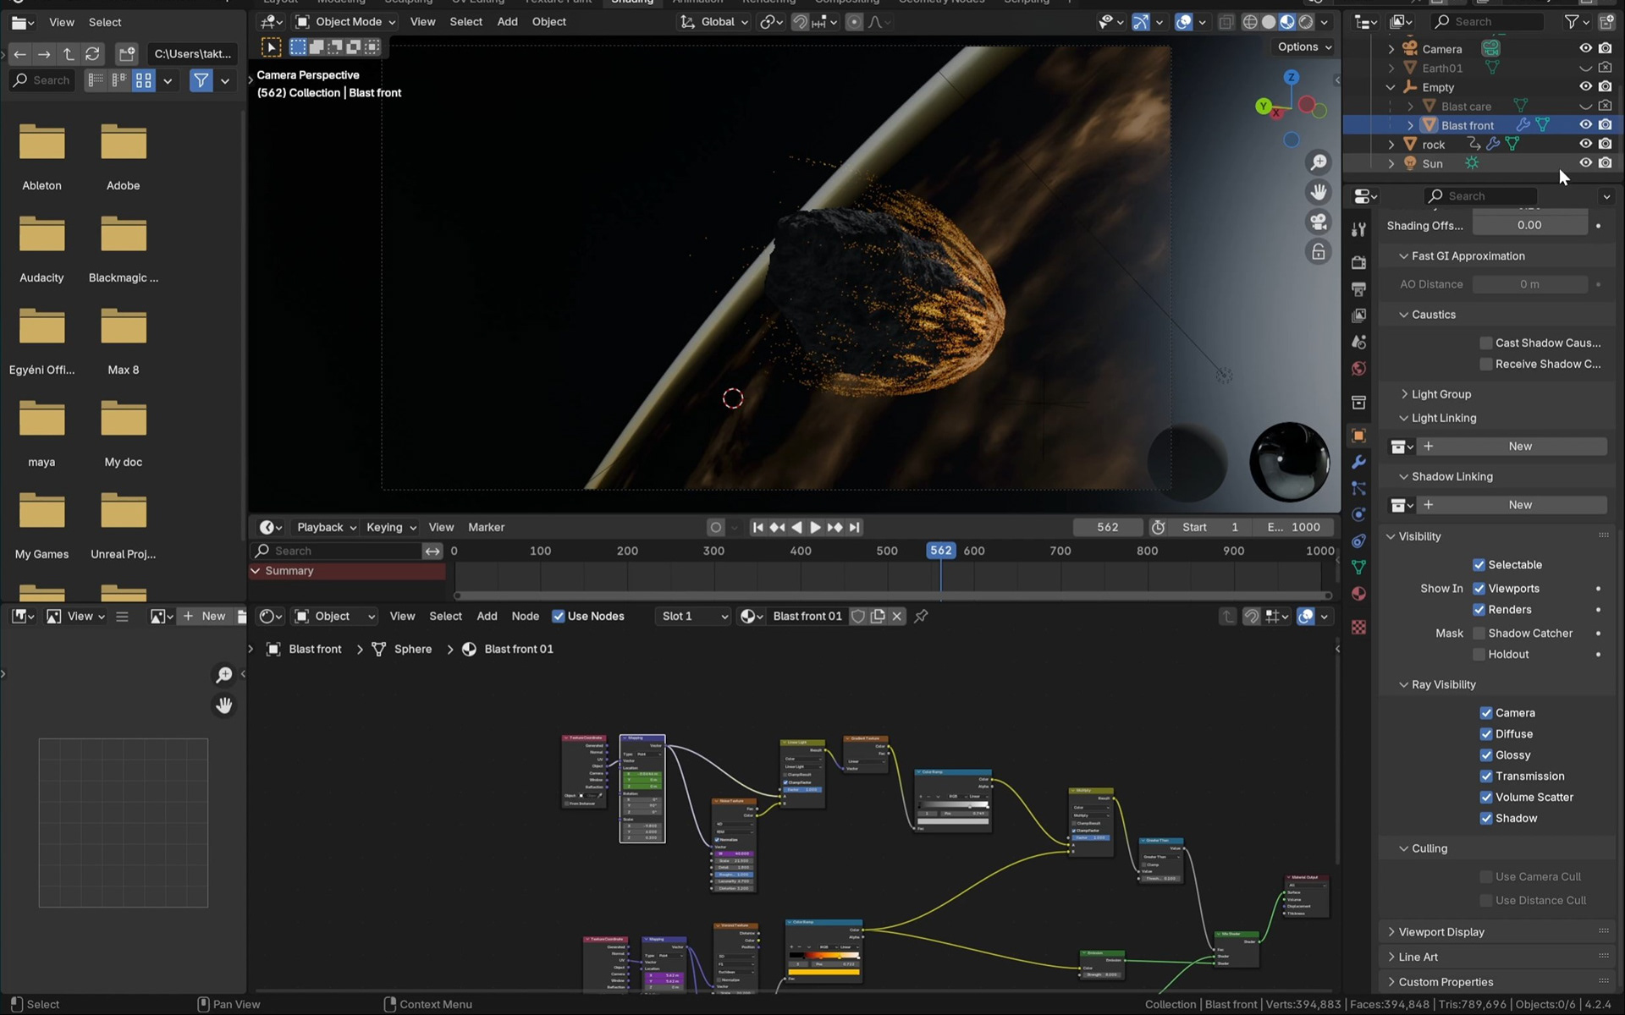This screenshot has width=1625, height=1015.
Task: Hide the Sun using its eye icon
Action: coord(1585,163)
